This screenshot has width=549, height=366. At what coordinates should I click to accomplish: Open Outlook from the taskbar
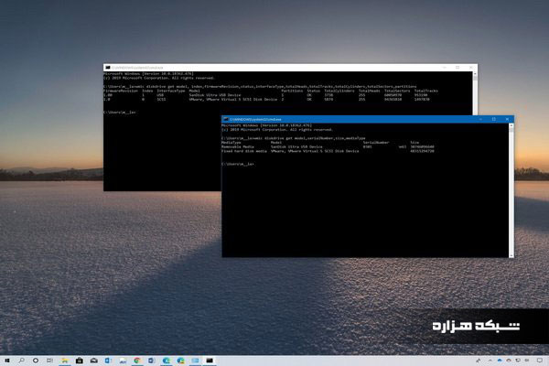tap(108, 361)
